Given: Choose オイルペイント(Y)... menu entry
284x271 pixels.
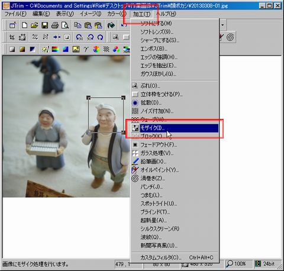Looking at the screenshot, I should pos(175,170).
